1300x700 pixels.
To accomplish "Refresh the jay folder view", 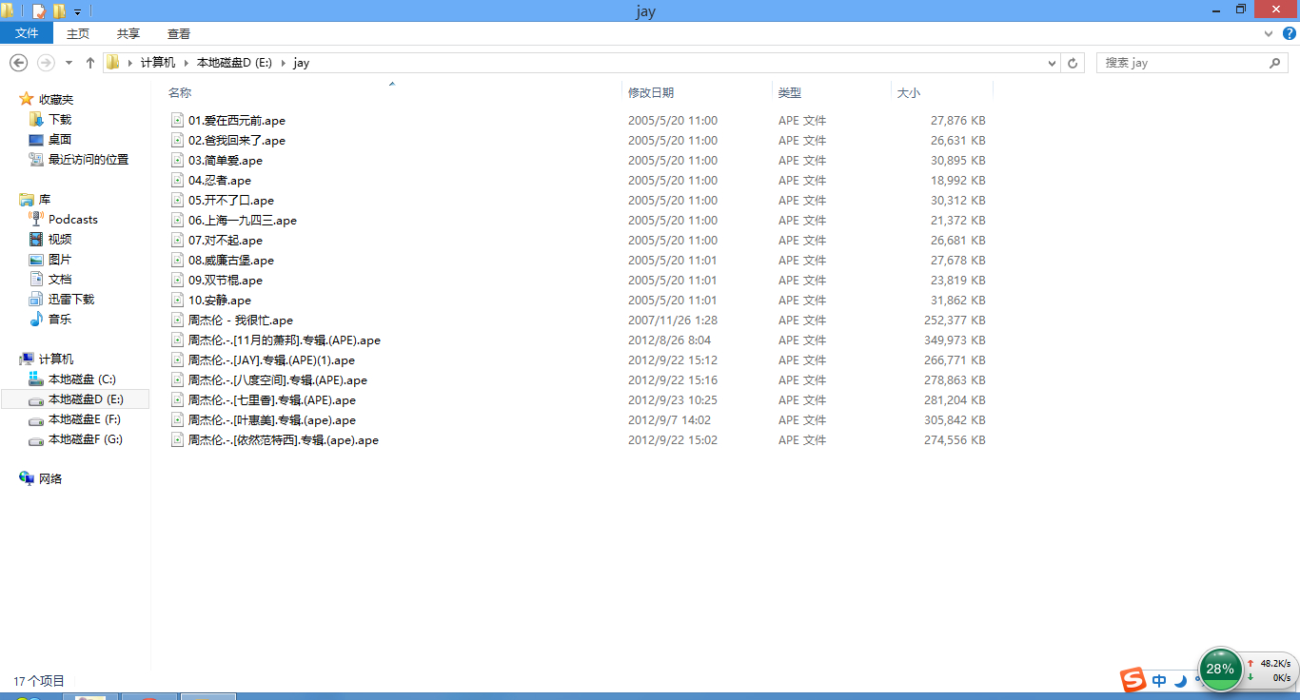I will pyautogui.click(x=1073, y=63).
